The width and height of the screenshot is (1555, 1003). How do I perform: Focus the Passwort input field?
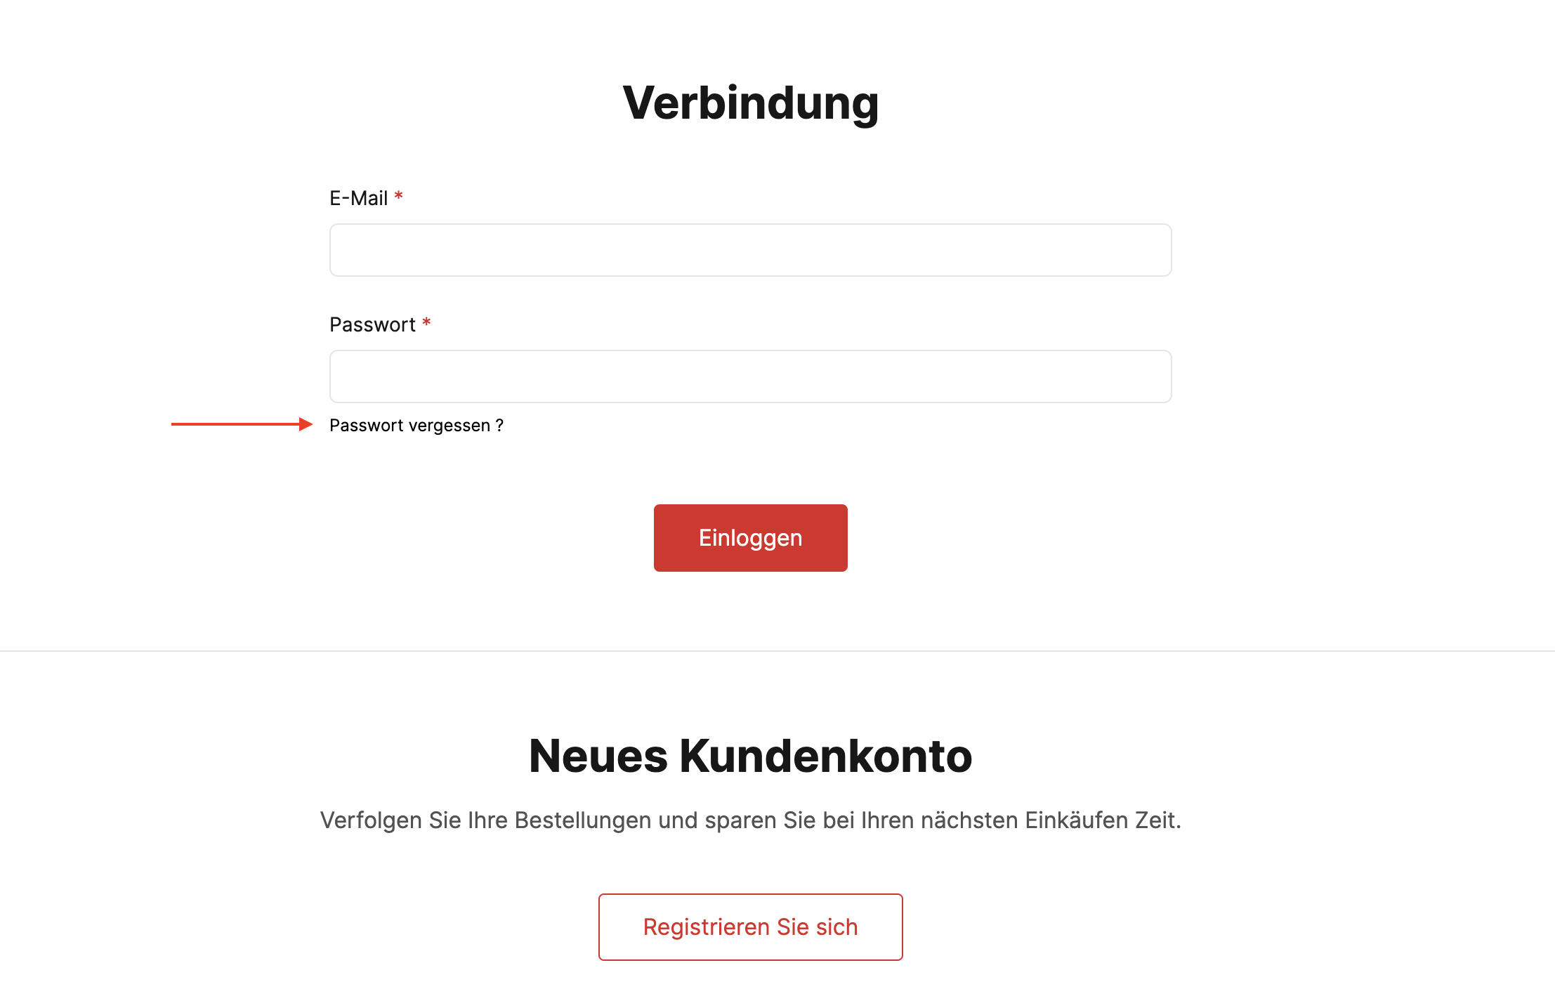tap(750, 376)
